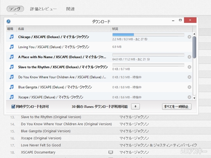Click the music note icon for Loving You
This screenshot has height=158, width=211.
[x=12, y=47]
